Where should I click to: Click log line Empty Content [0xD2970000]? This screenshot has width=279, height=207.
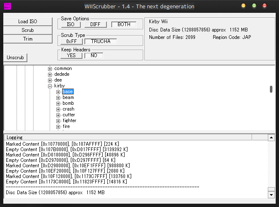click(x=60, y=160)
